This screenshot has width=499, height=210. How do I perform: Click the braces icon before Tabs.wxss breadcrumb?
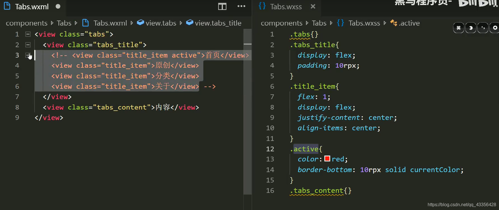[x=340, y=23]
